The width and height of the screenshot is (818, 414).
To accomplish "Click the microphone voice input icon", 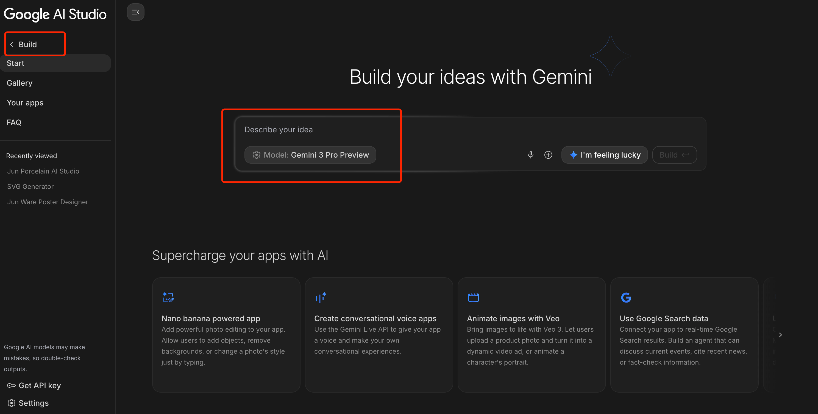I will coord(530,155).
